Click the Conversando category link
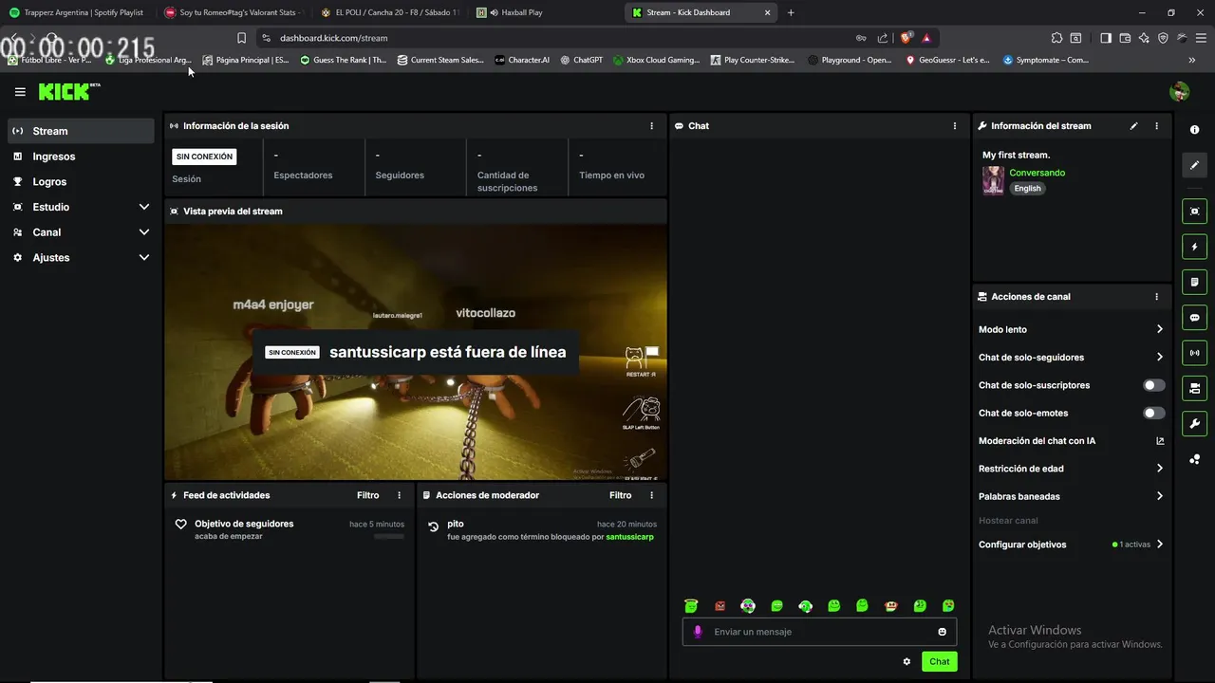Image resolution: width=1215 pixels, height=683 pixels. [1037, 173]
